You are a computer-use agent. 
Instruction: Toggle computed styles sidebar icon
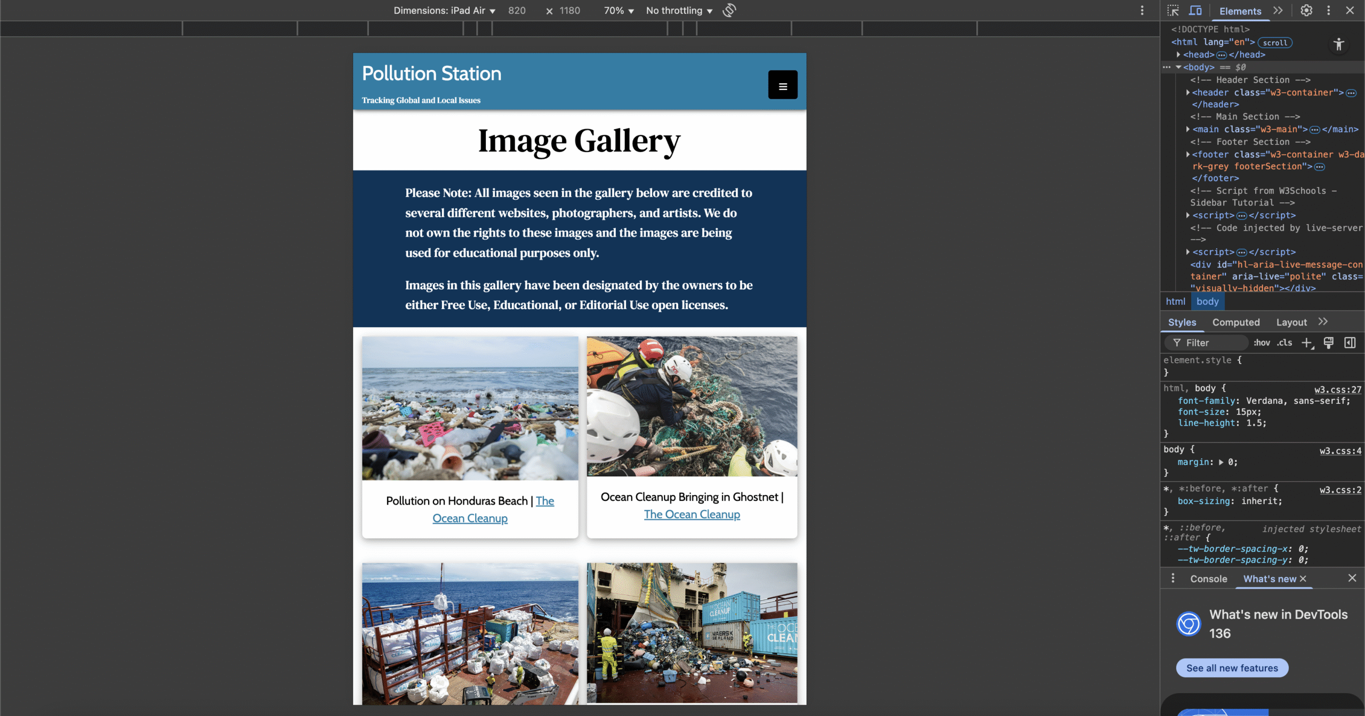point(1350,343)
